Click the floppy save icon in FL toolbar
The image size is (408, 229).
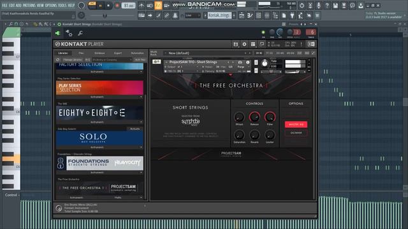[335, 5]
